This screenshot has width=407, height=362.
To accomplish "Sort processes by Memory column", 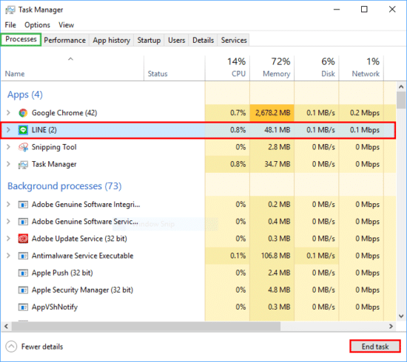I will coord(272,67).
